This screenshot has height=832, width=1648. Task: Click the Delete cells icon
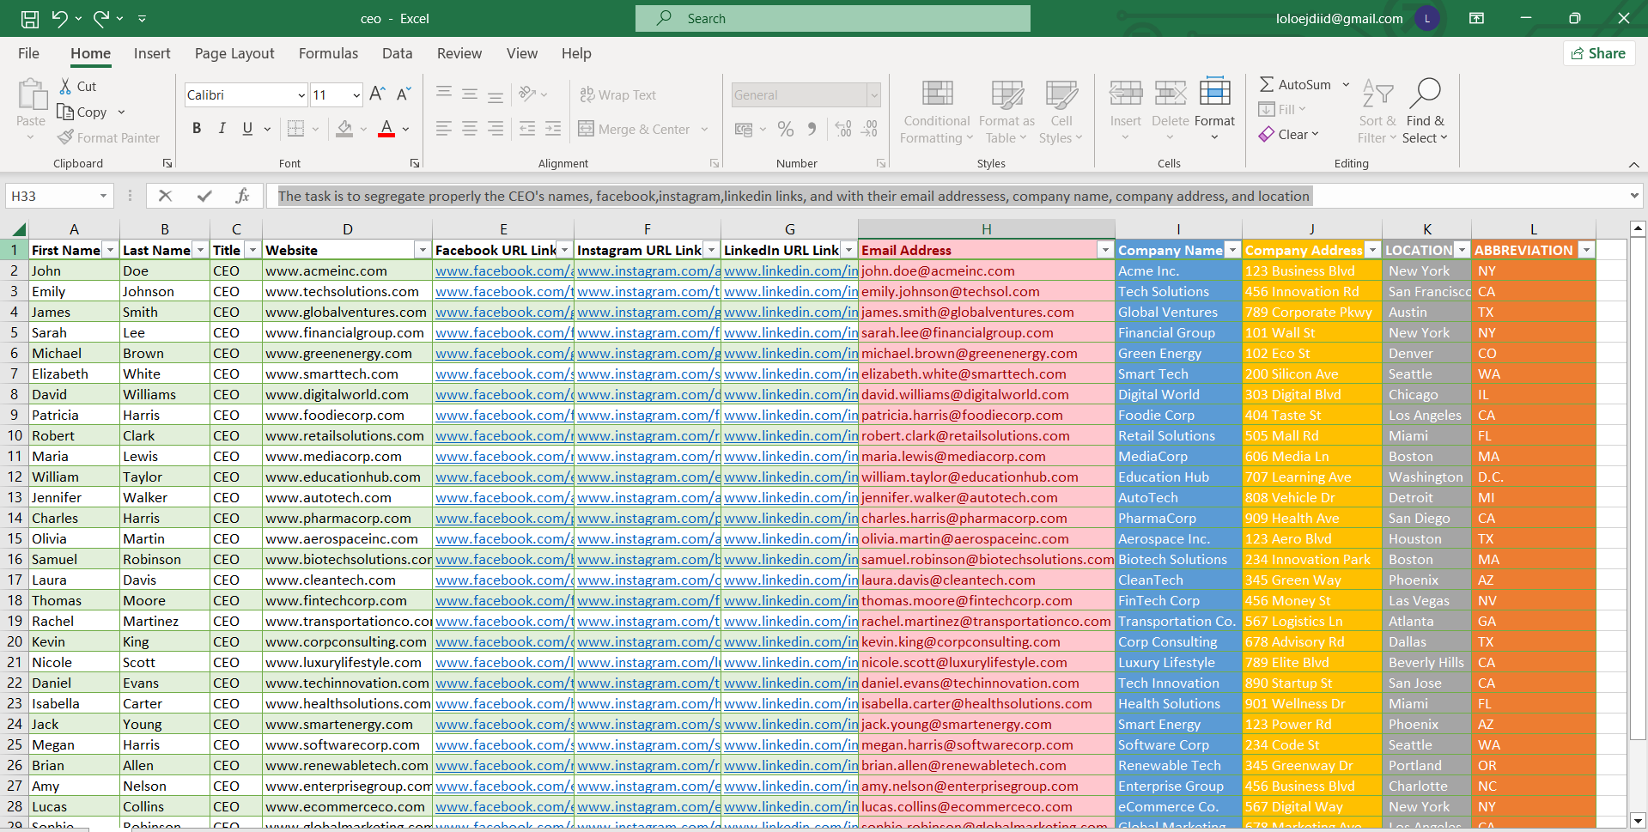[1170, 93]
